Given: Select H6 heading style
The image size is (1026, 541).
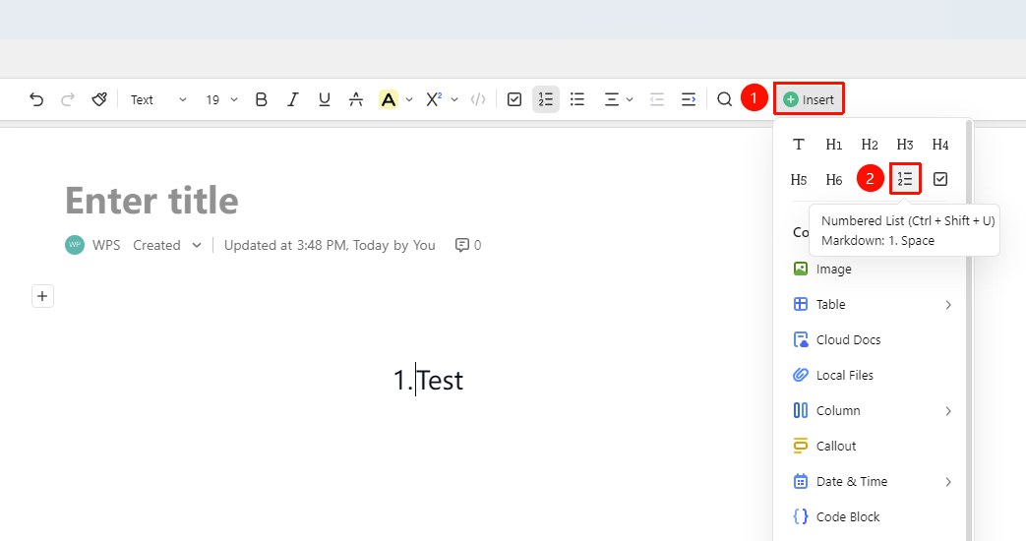Looking at the screenshot, I should tap(833, 179).
